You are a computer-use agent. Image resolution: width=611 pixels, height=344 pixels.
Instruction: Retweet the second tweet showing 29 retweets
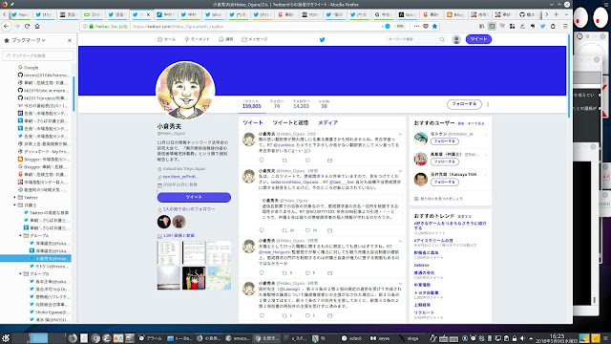pos(284,230)
